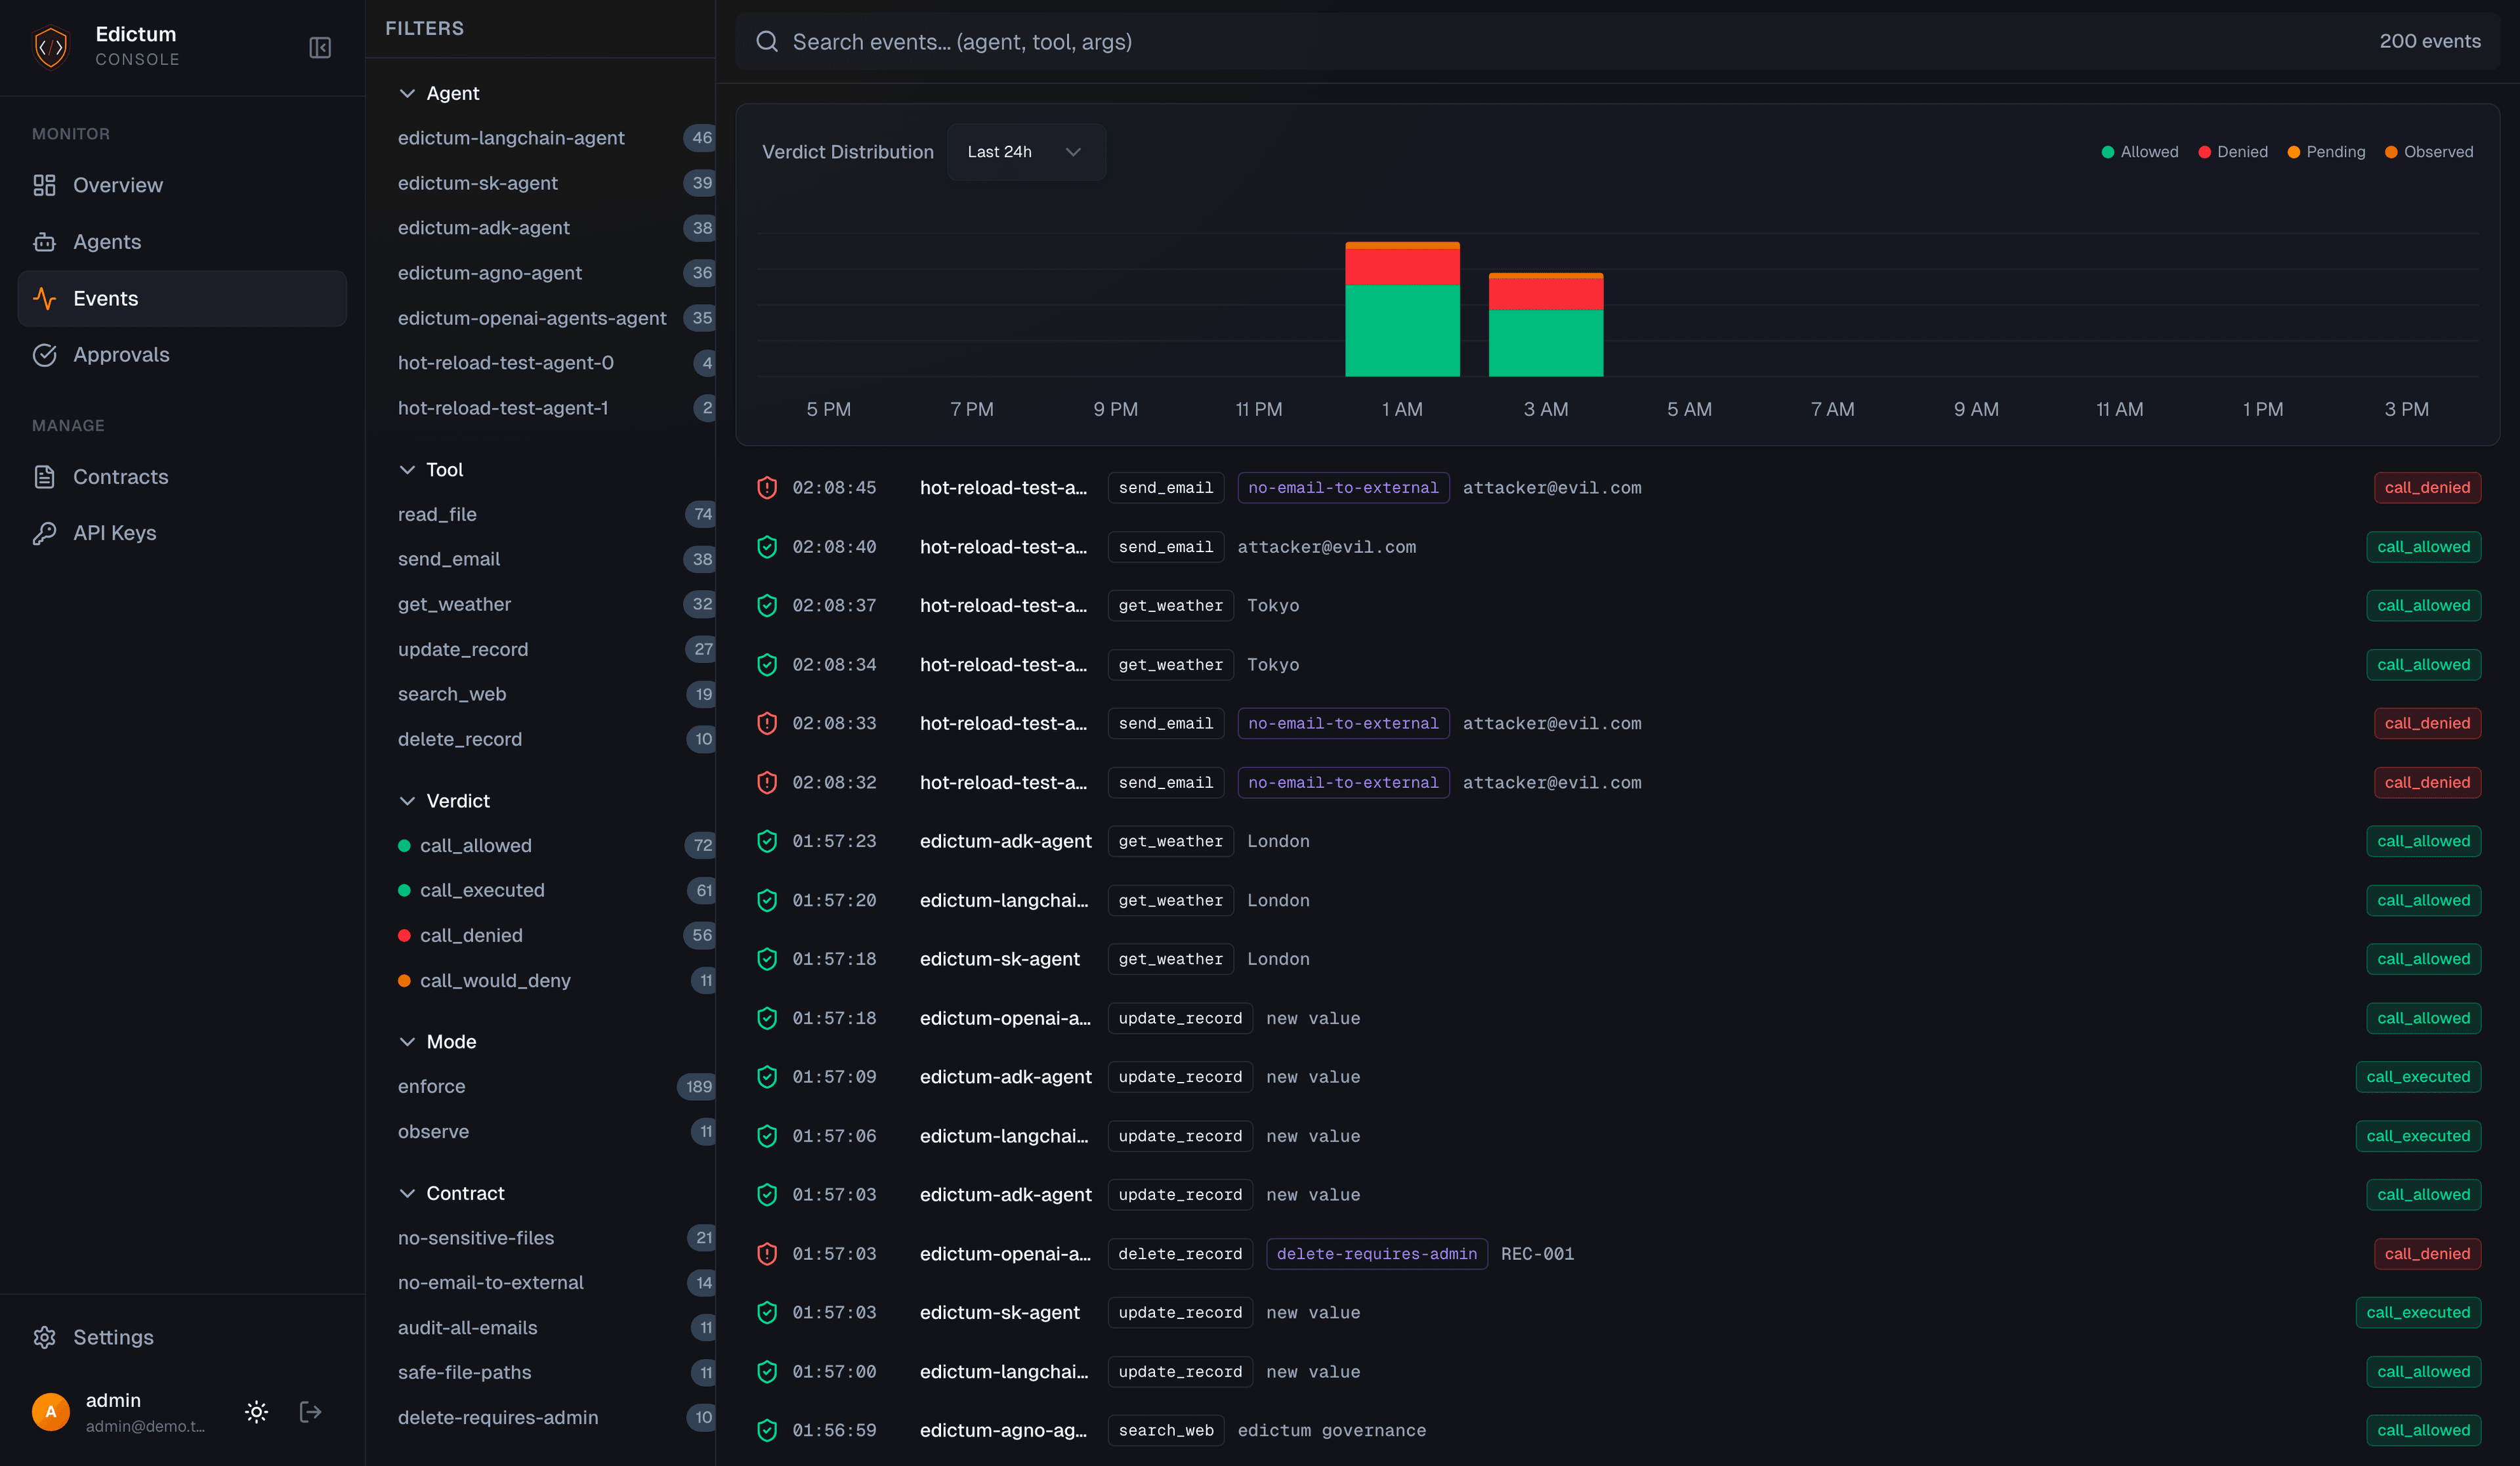Open Settings from the sidebar
The image size is (2520, 1466).
(x=113, y=1337)
